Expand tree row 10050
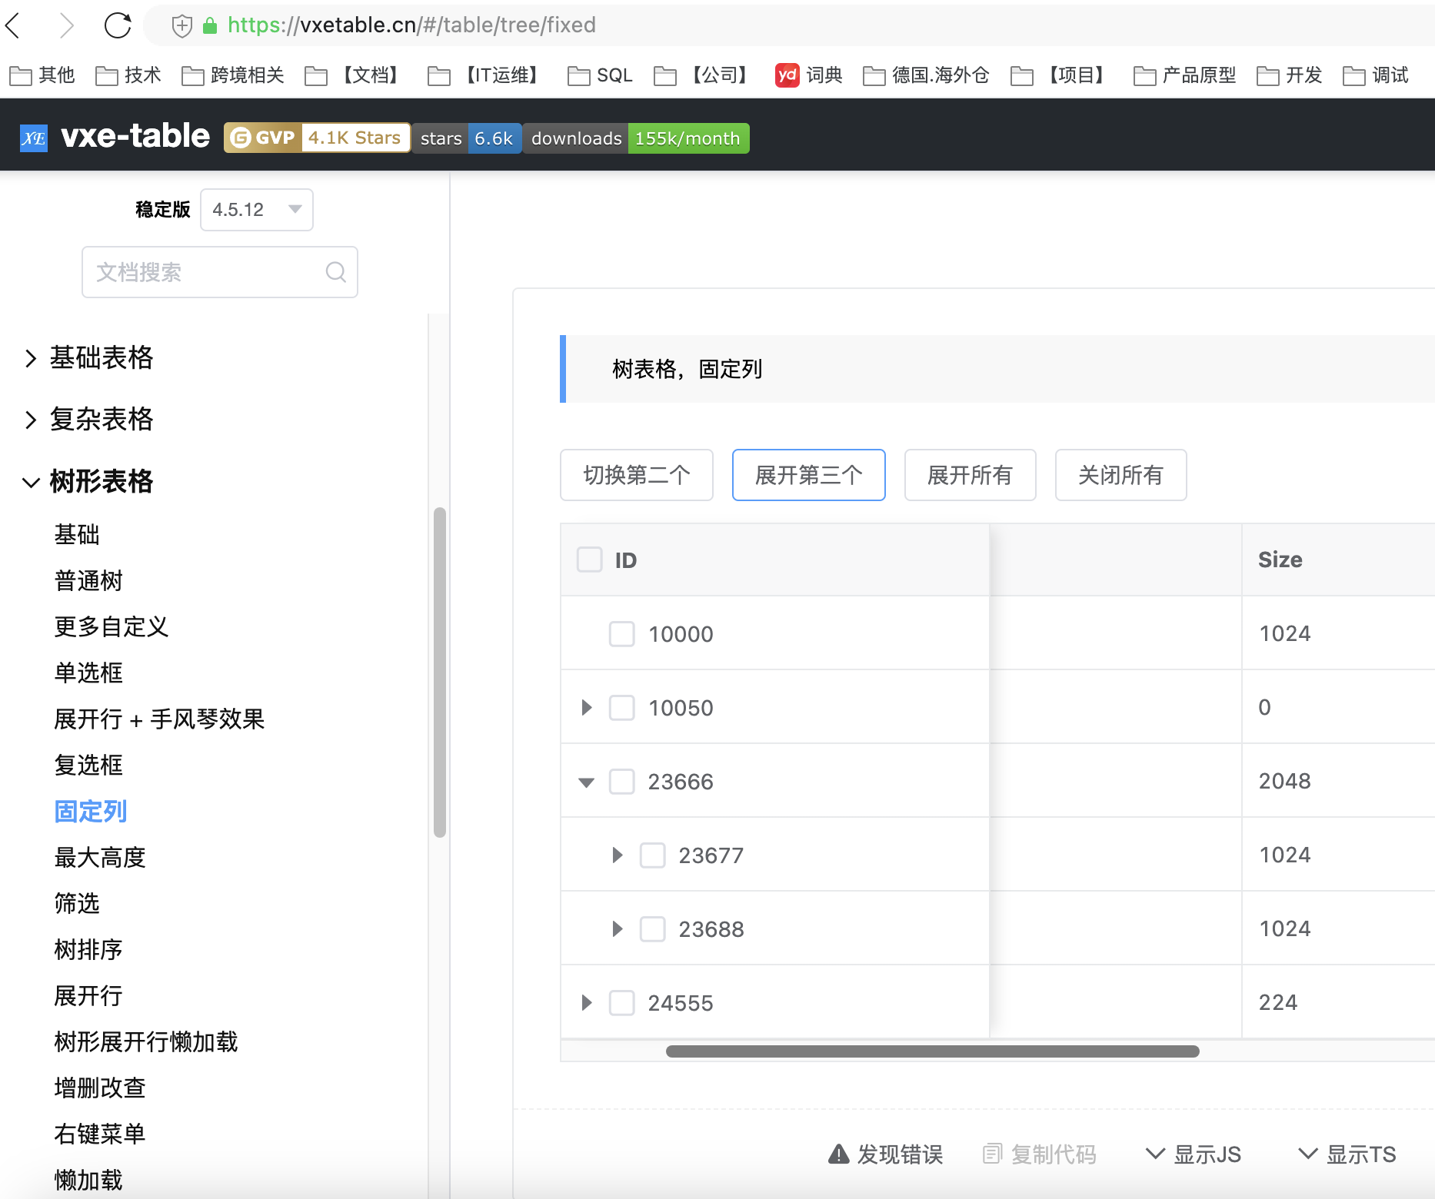Viewport: 1435px width, 1199px height. (x=587, y=707)
